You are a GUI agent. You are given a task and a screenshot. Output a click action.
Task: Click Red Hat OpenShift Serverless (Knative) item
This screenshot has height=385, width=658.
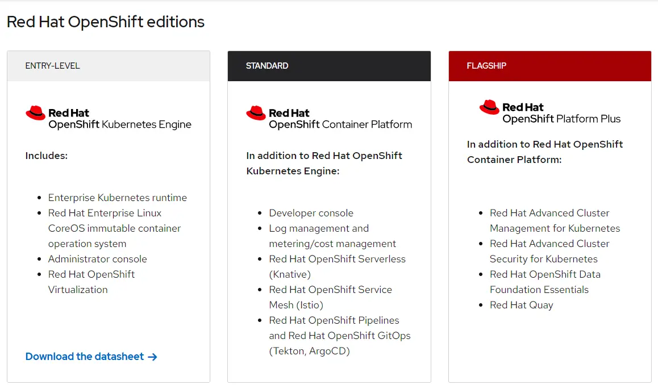click(x=337, y=266)
